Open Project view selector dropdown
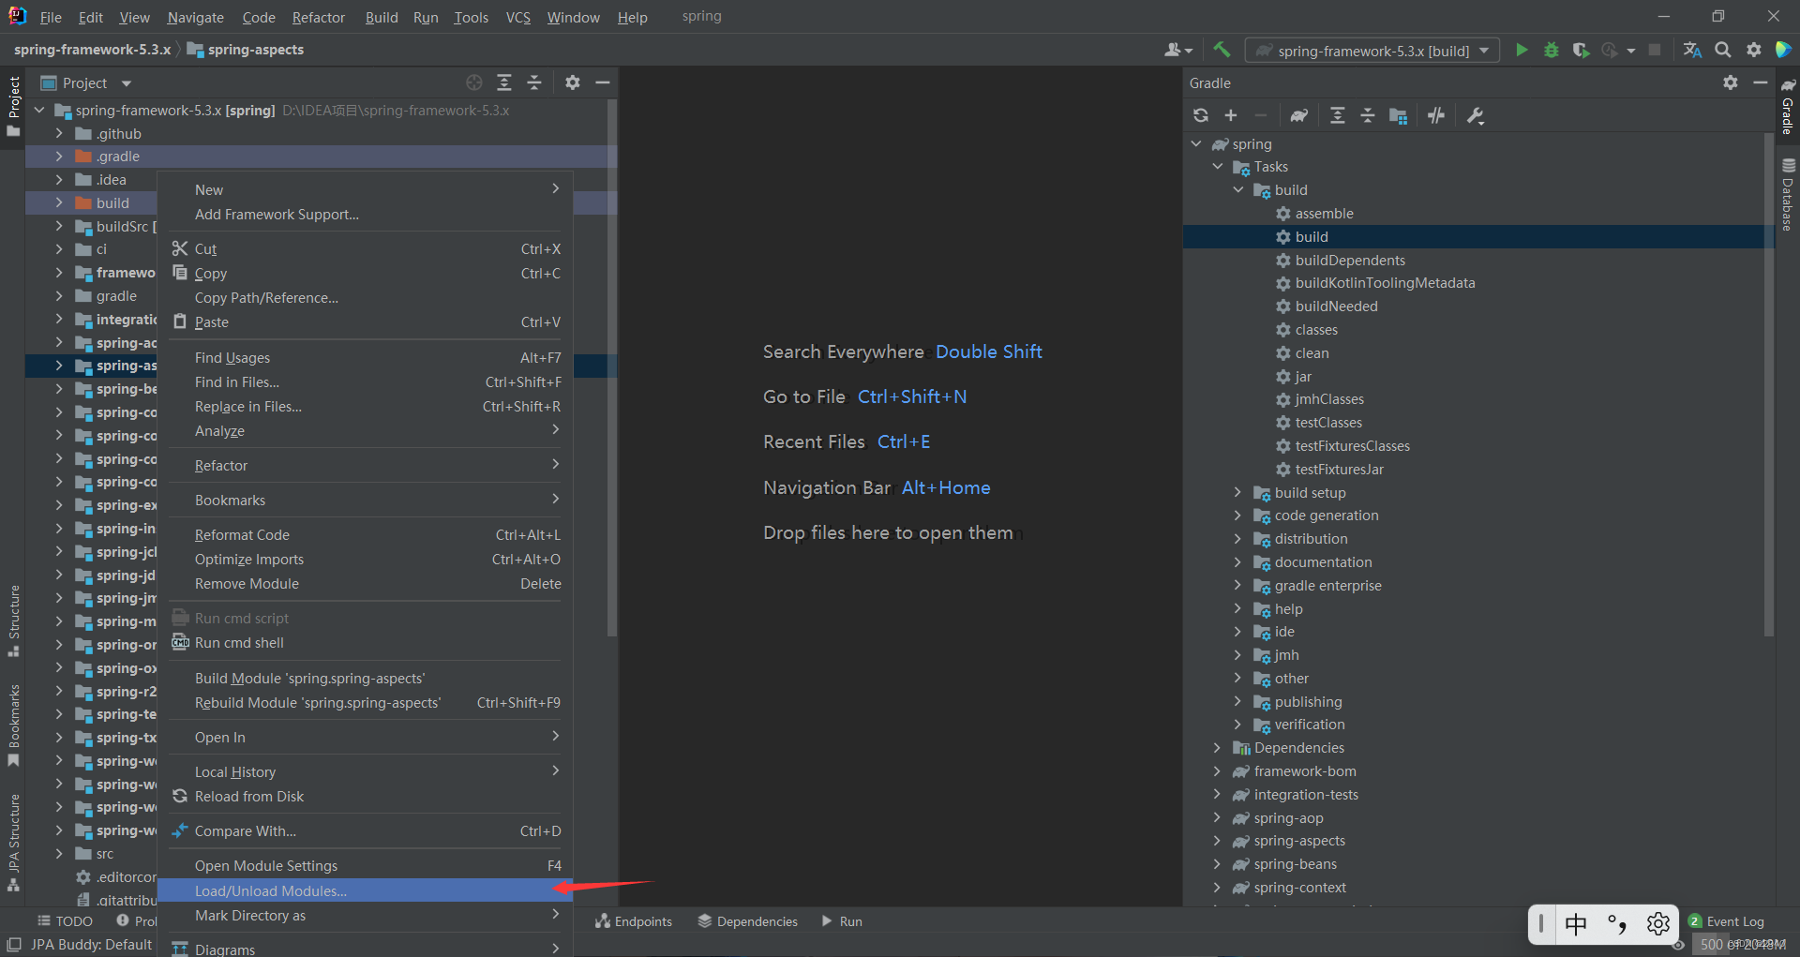The image size is (1800, 957). [87, 82]
